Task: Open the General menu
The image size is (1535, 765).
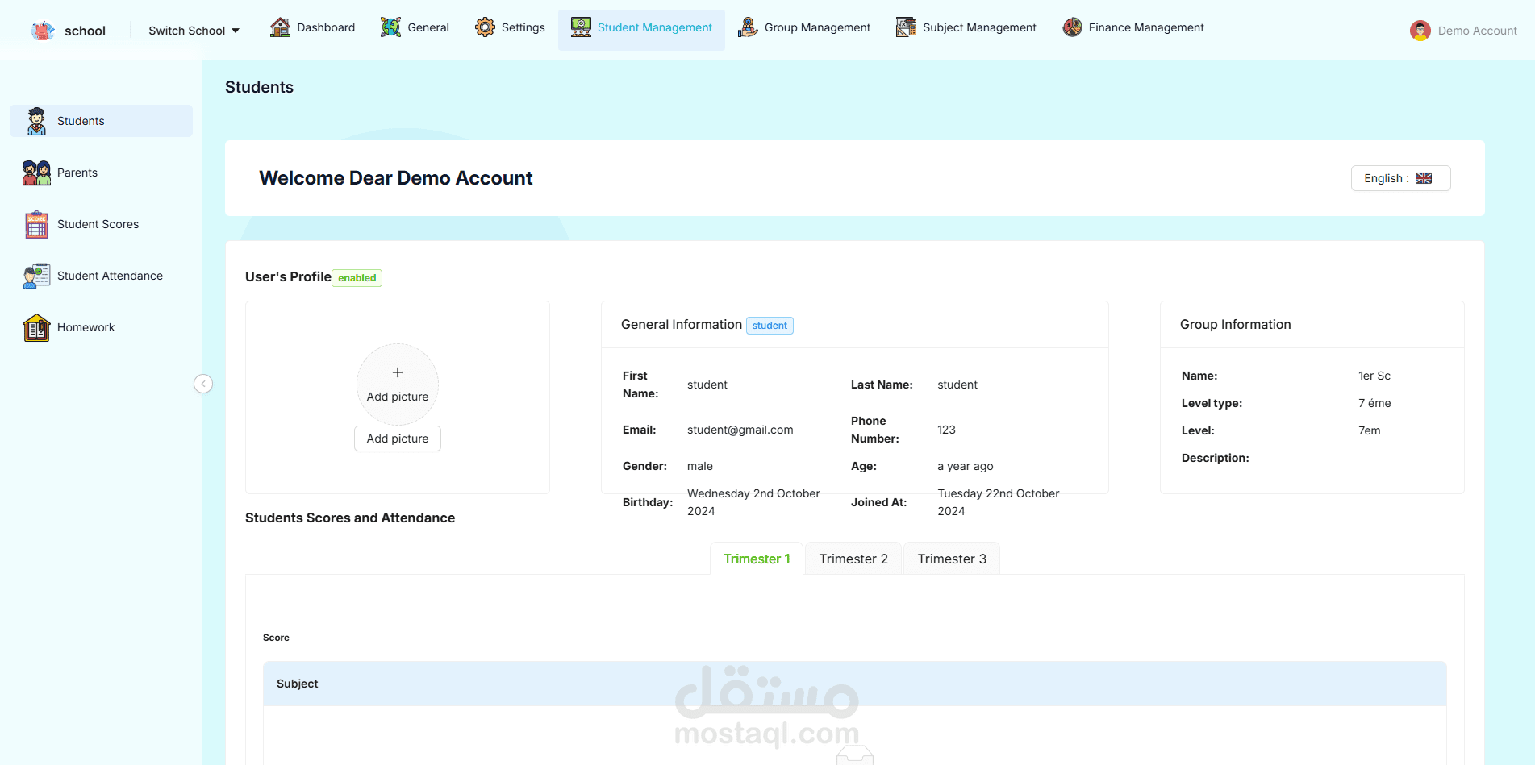Action: tap(415, 27)
